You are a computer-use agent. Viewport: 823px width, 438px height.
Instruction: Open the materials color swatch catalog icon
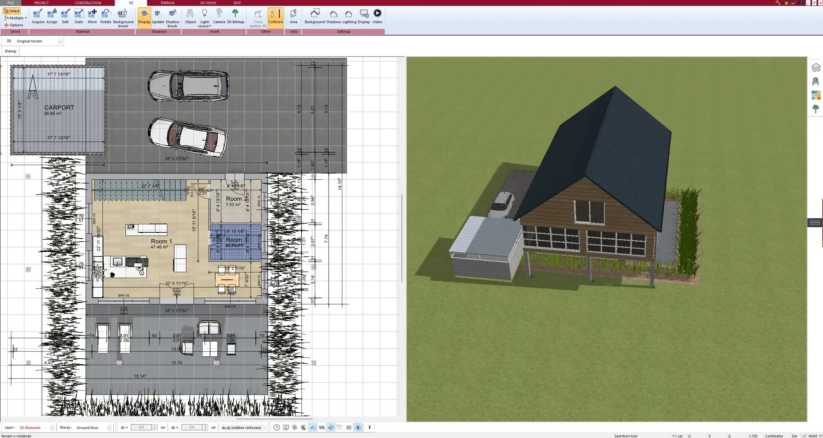coord(816,95)
